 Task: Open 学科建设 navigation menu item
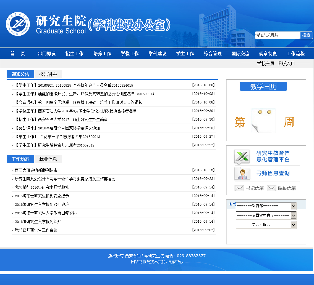[x=157, y=54]
